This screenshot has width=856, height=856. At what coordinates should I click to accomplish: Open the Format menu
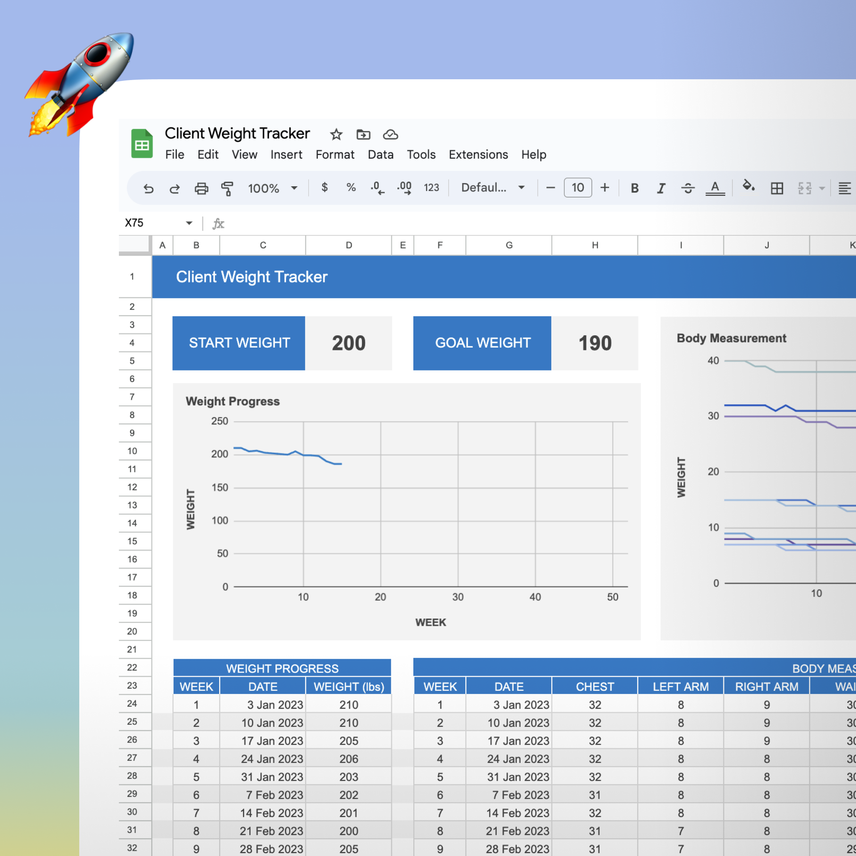[335, 155]
